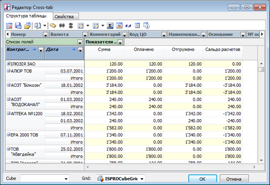This screenshot has width=270, height=185.
Task: Click the save table structure floppy icon
Action: click(18, 26)
